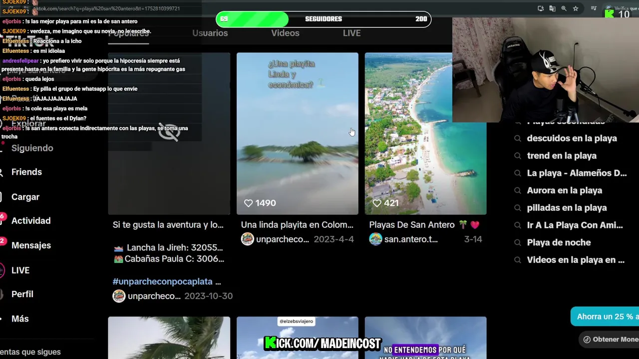Search suggestion Aurora en la playa
Screen dimensions: 639x359
coord(565,190)
